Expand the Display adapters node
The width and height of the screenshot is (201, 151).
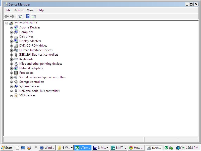pos(11,41)
